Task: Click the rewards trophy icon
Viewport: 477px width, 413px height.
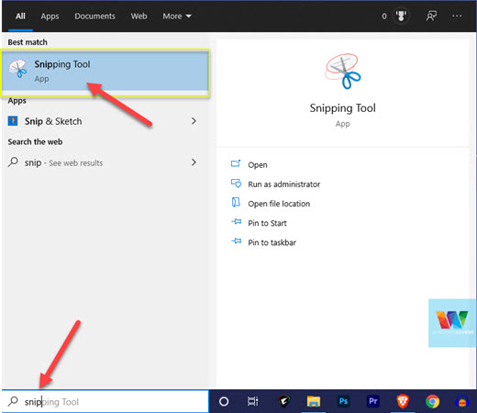Action: coord(401,16)
